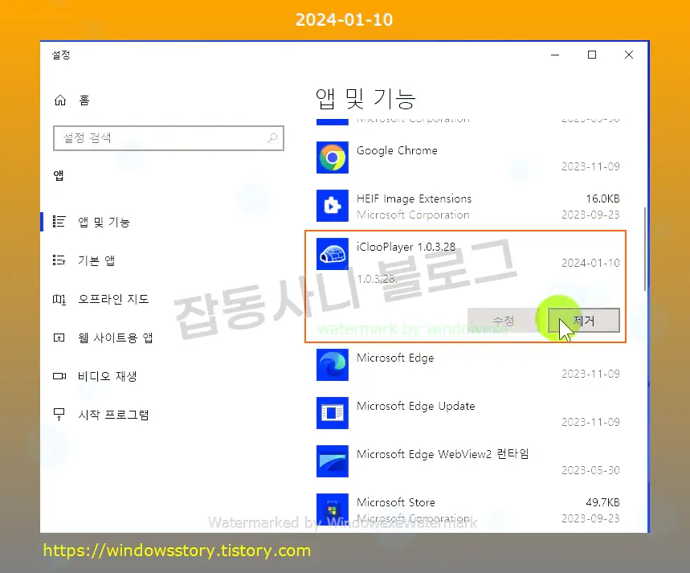Click the Microsoft Edge Update icon

click(333, 413)
